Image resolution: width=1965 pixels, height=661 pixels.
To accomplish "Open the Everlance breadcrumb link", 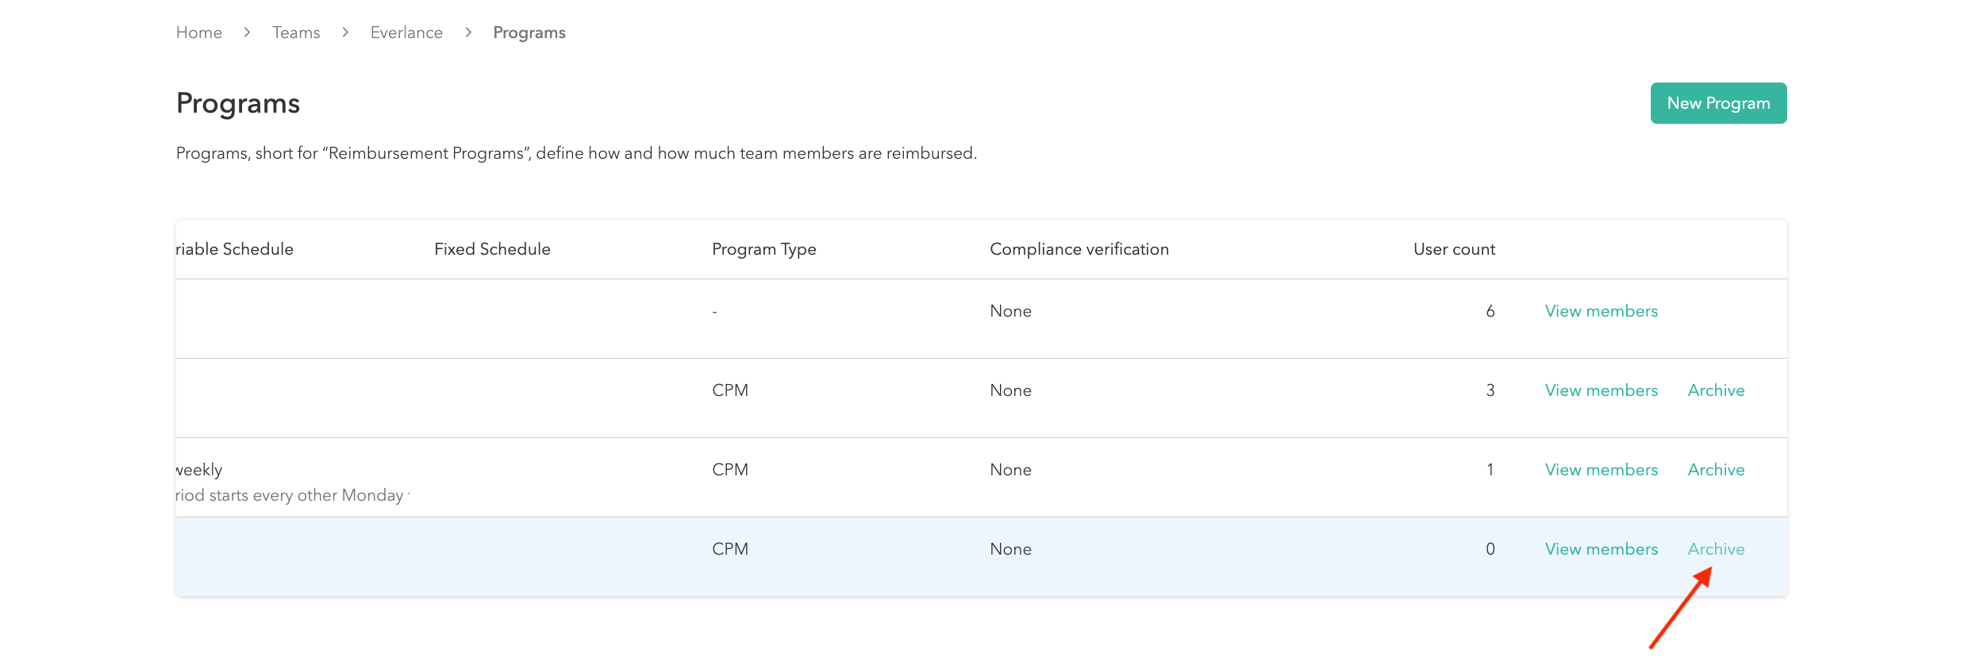I will (406, 33).
